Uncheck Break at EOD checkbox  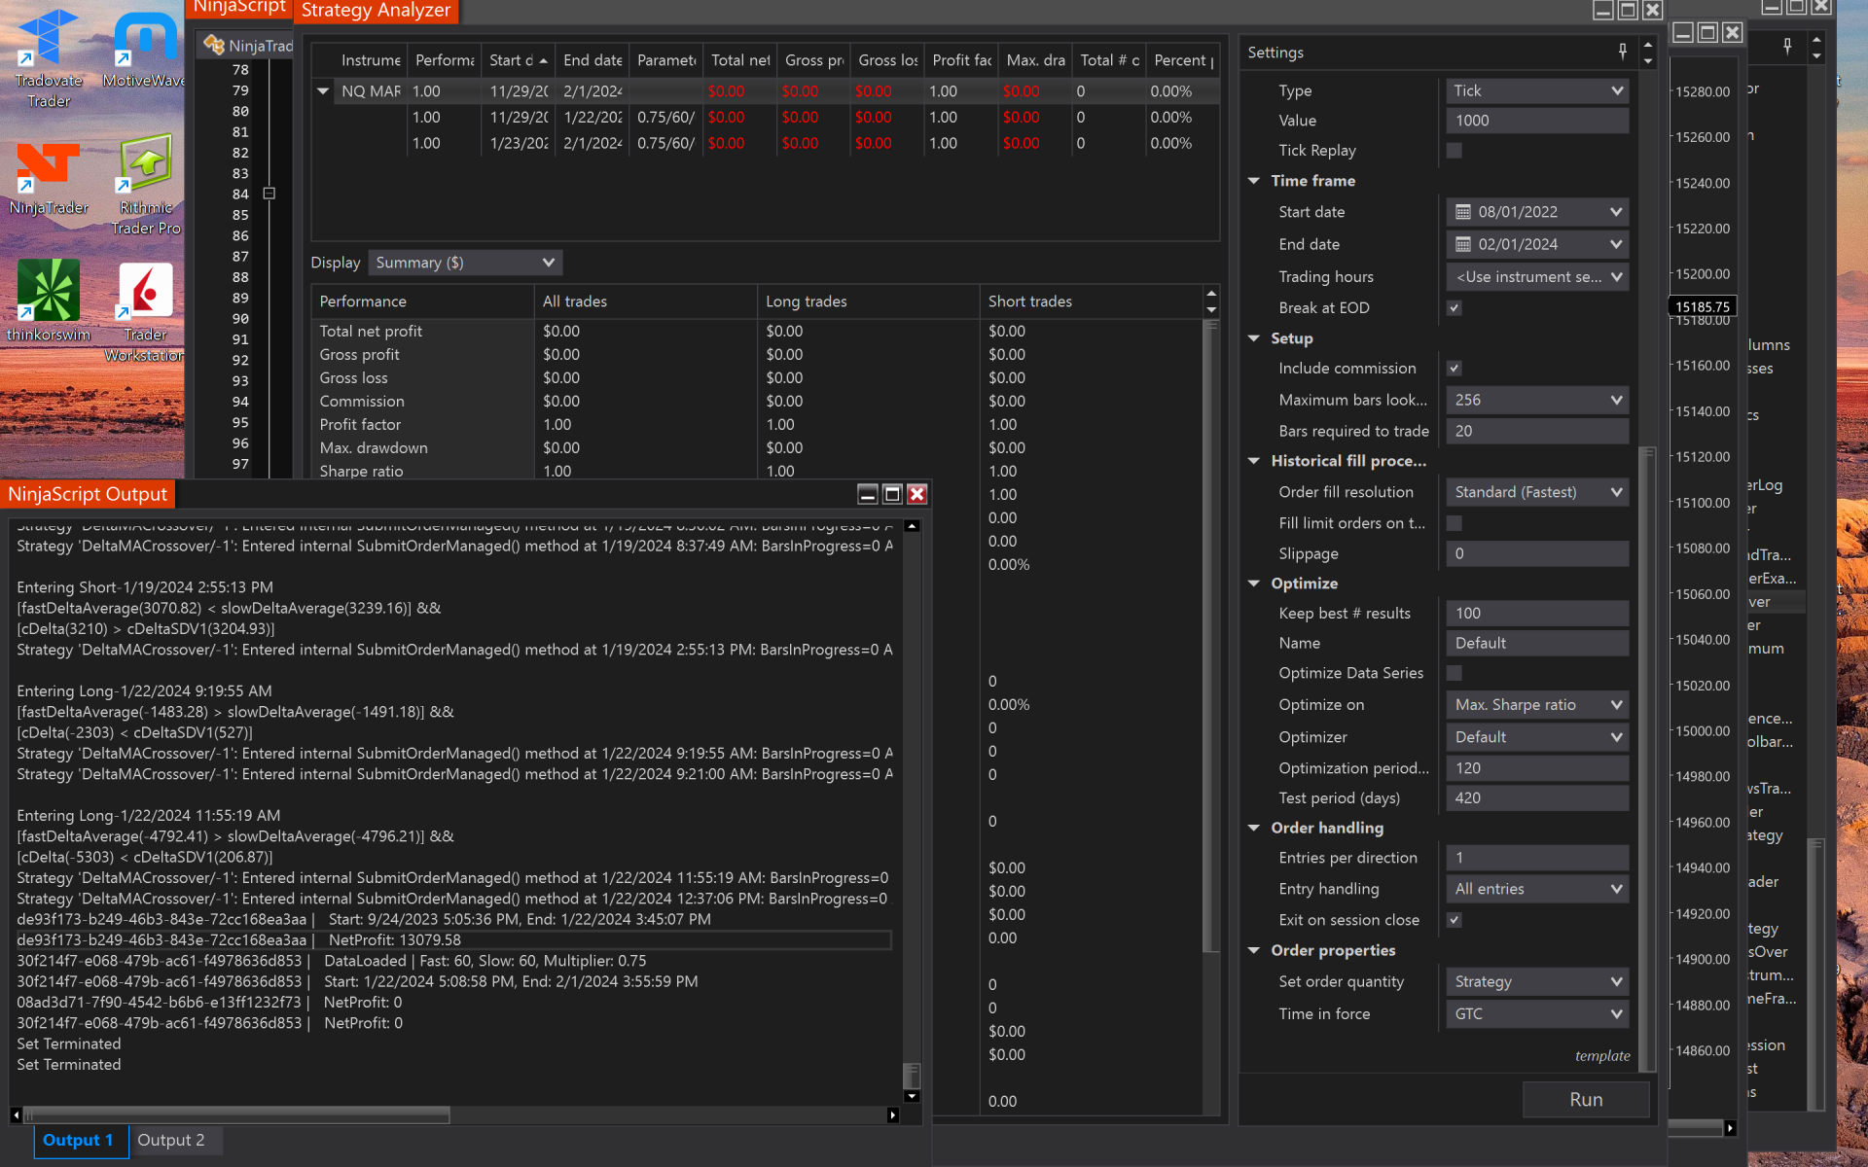1454,308
